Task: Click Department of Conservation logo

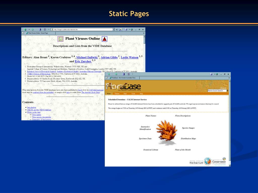Action: 219,162
